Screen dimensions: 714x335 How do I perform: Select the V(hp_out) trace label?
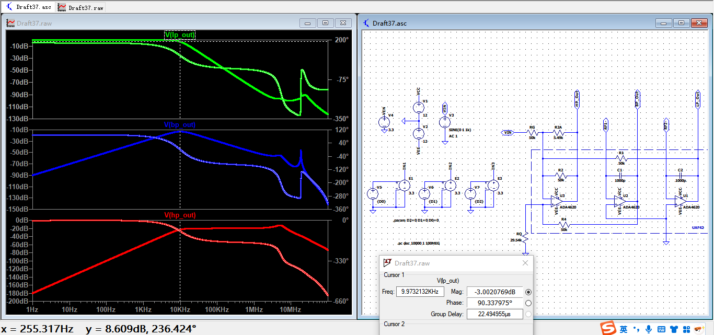coord(180,215)
